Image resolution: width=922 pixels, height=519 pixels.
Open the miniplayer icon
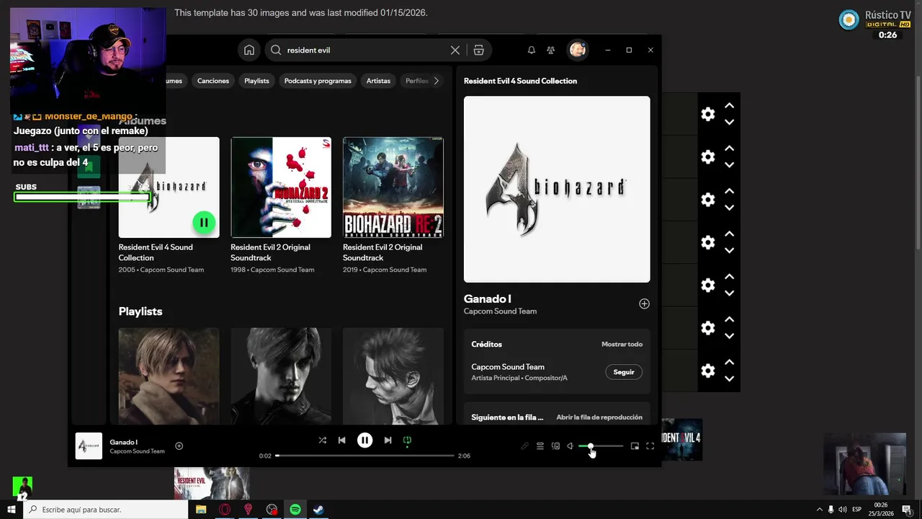pyautogui.click(x=635, y=446)
